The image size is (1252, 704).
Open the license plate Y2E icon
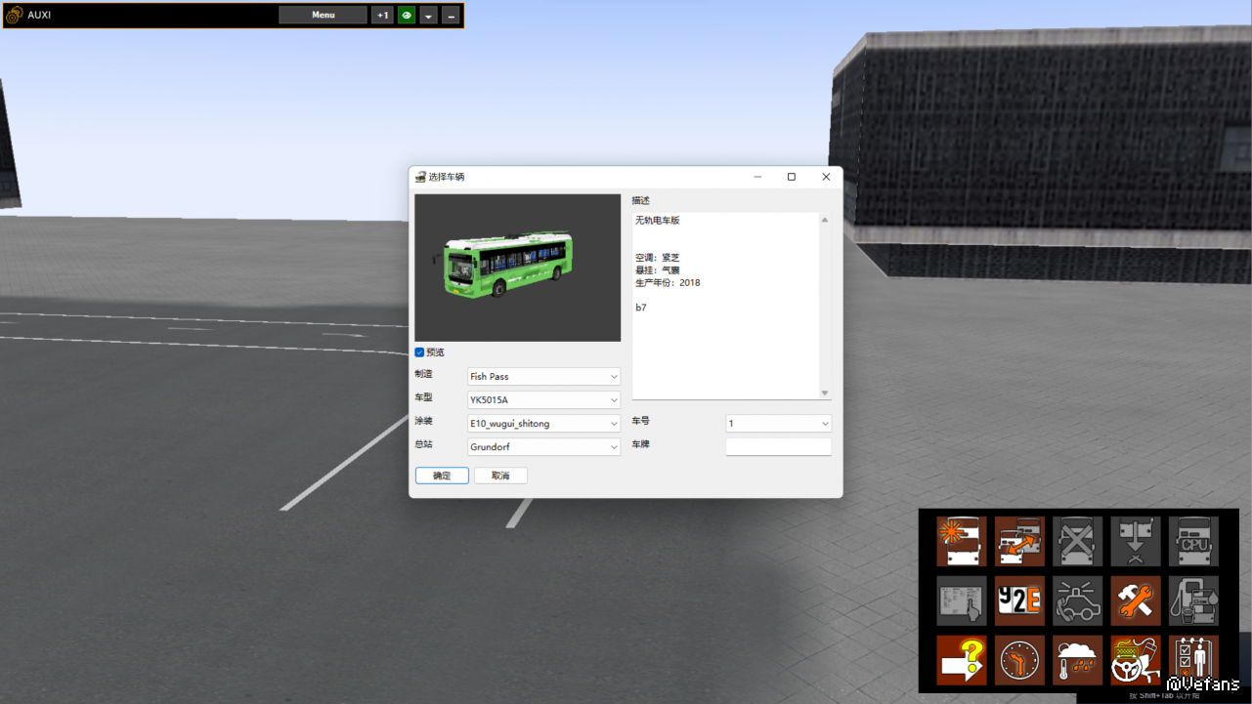[1019, 600]
